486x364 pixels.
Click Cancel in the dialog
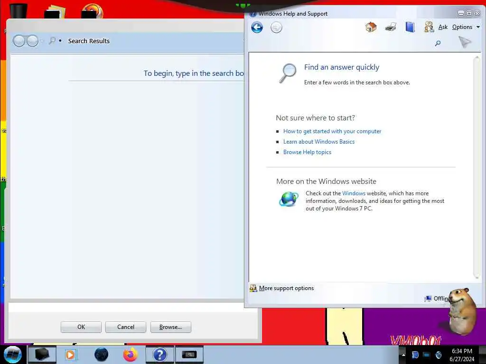click(x=125, y=327)
